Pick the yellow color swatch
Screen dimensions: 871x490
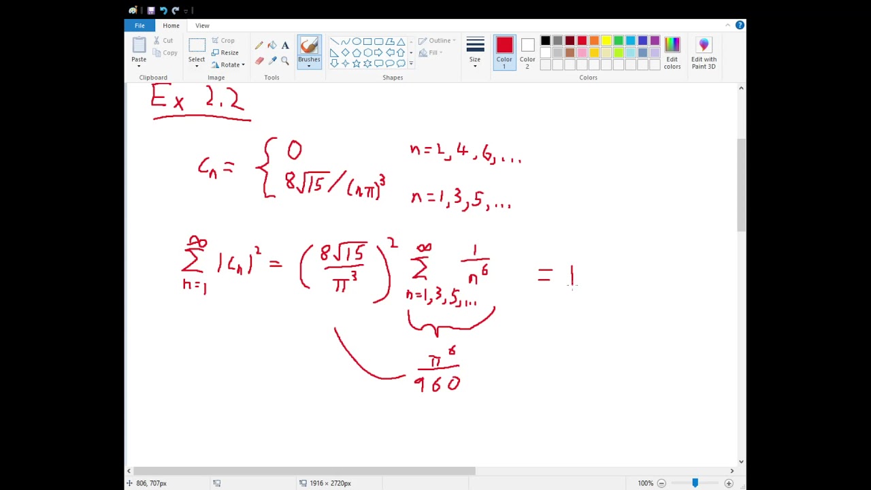tap(607, 41)
